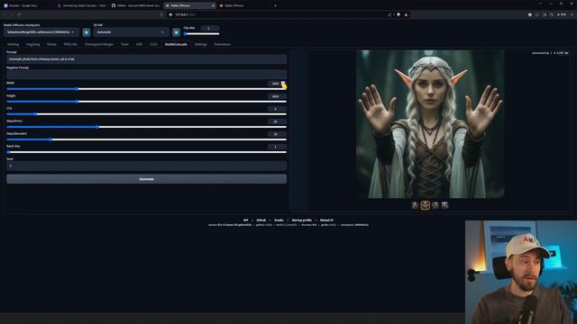577x324 pixels.
Task: Open the Extras tab
Action: tap(51, 44)
